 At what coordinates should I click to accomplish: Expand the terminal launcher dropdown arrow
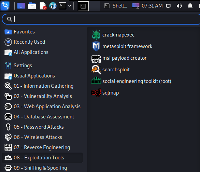click(x=70, y=6)
